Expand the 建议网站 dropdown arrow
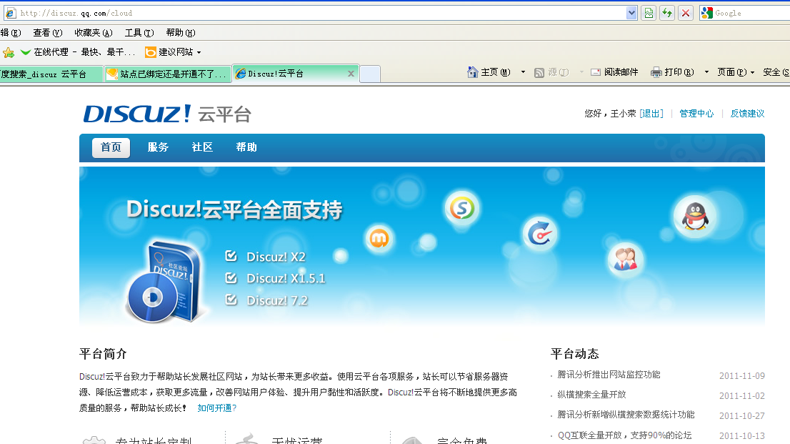Viewport: 790px width, 444px height. click(x=199, y=52)
